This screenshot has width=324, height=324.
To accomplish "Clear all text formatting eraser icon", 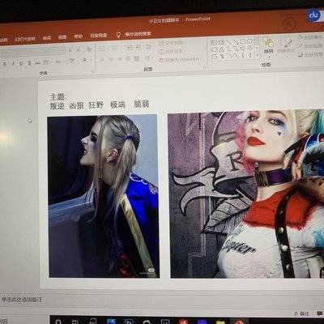I will click(x=88, y=49).
